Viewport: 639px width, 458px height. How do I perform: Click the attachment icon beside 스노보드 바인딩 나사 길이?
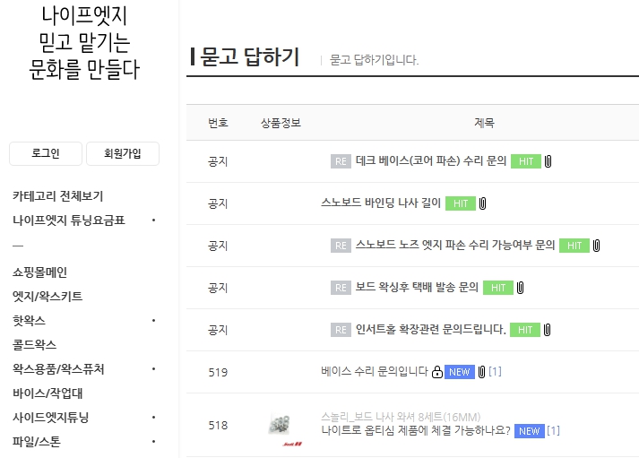pos(482,203)
